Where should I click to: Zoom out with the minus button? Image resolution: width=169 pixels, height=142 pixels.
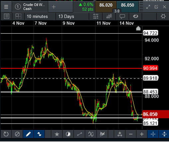click(x=131, y=134)
